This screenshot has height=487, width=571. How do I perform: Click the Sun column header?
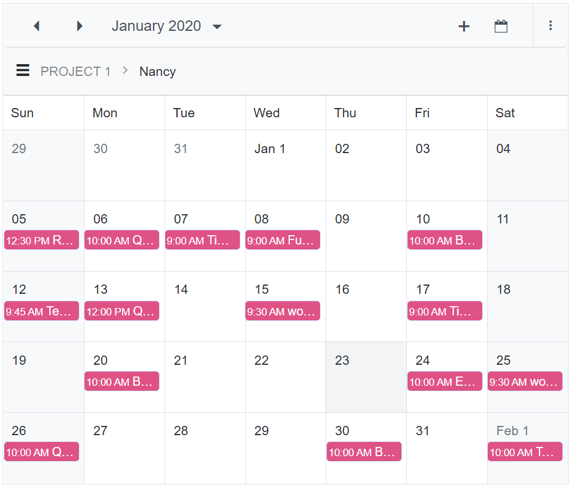click(22, 112)
